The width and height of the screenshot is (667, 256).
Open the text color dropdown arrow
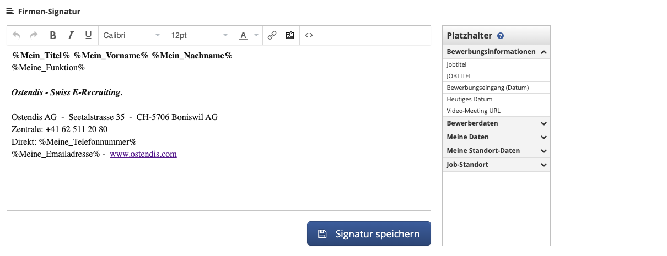click(x=256, y=35)
